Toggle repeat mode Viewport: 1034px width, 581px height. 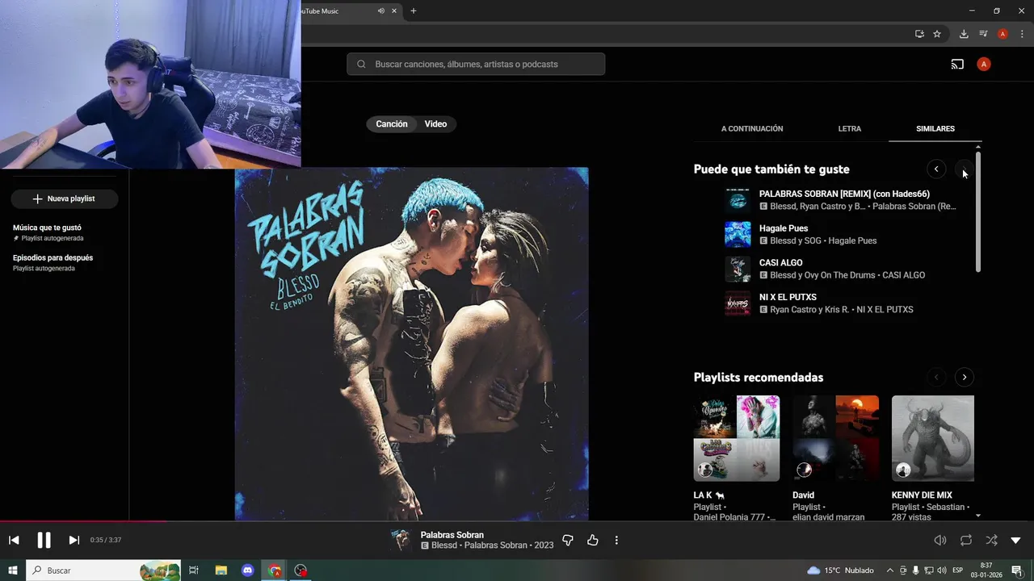coord(966,540)
